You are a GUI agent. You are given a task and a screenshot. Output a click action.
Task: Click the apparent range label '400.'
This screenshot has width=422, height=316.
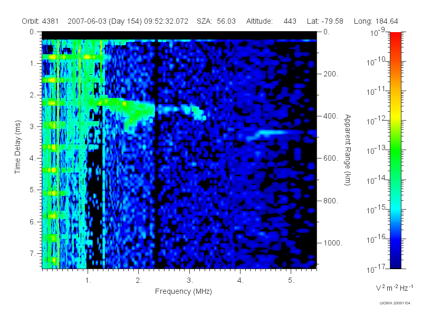point(331,116)
